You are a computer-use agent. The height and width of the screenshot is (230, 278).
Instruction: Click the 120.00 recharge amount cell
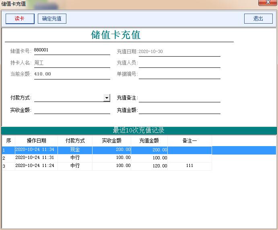[x=149, y=166]
